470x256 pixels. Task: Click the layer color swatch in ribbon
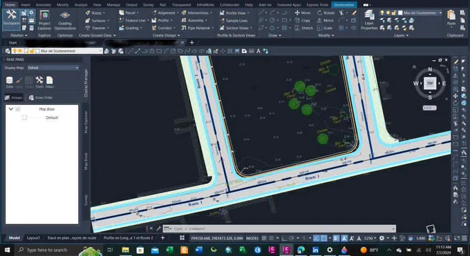click(x=400, y=13)
